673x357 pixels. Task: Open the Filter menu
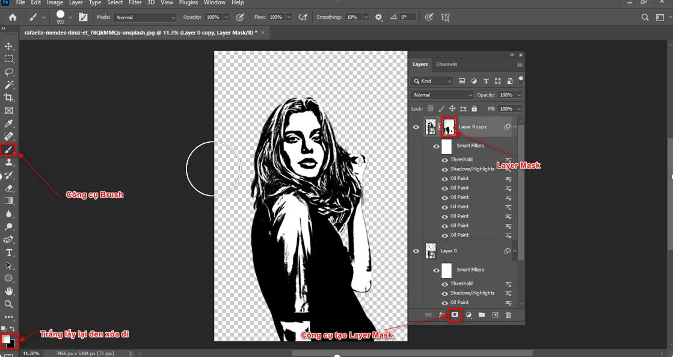135,3
